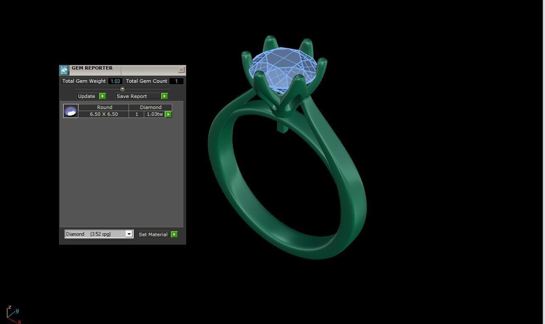This screenshot has width=545, height=324.
Task: Click the GEM REPORTER title bar
Action: (123, 70)
